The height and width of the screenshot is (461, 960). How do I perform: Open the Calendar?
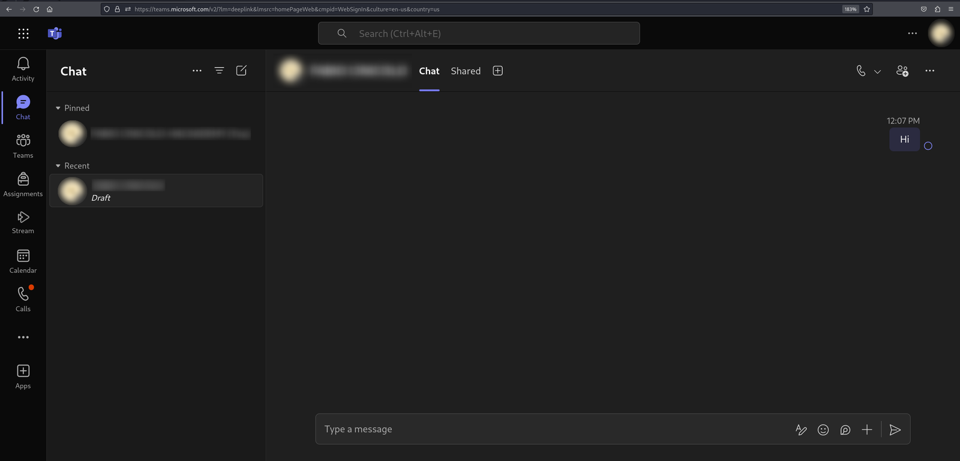click(x=23, y=262)
